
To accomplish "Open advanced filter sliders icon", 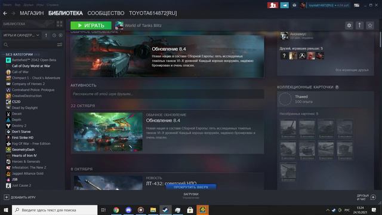I will [60, 45].
